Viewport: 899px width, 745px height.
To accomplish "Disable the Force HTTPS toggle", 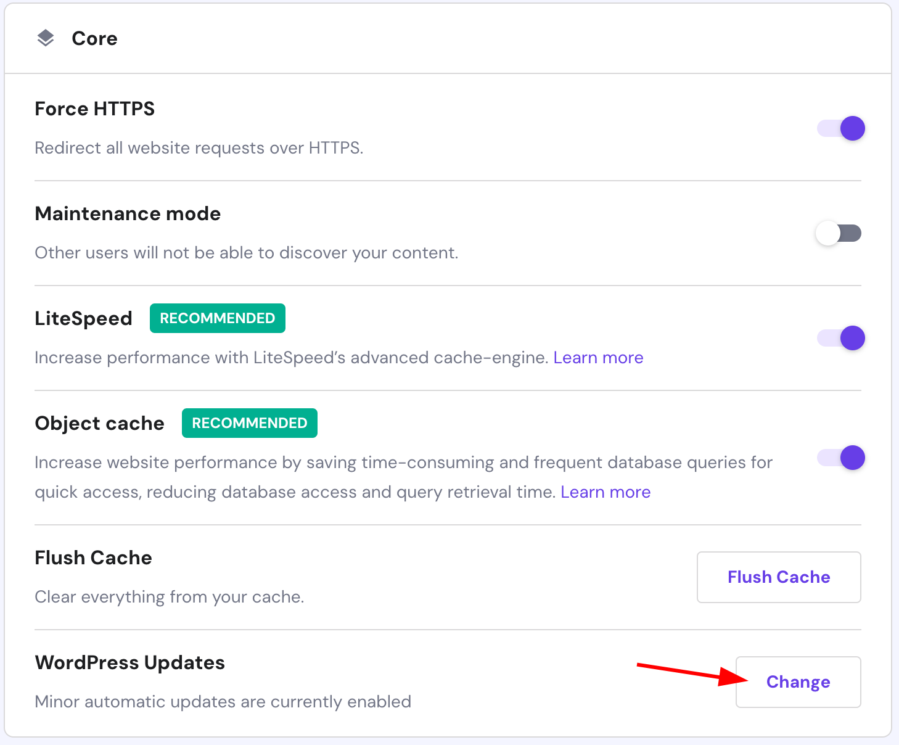I will click(x=841, y=128).
